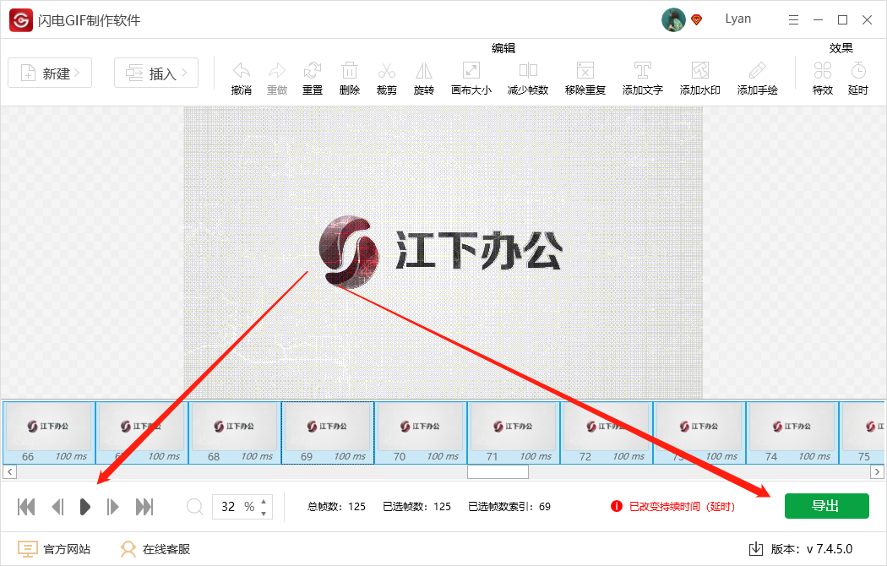Open the 旋转 rotate tool
Viewport: 887px width, 566px height.
pos(424,71)
